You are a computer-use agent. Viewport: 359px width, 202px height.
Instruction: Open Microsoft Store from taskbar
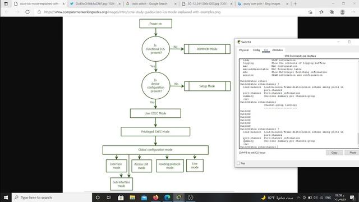121,198
